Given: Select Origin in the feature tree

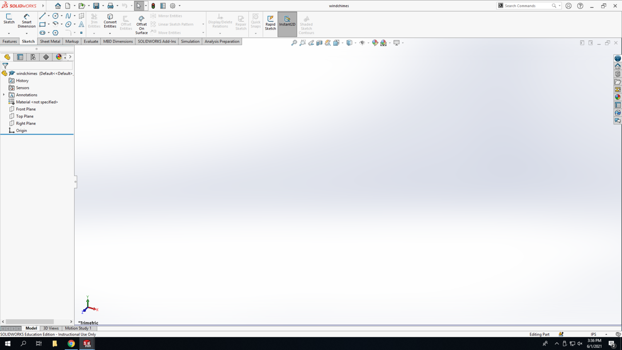Looking at the screenshot, I should pyautogui.click(x=21, y=131).
